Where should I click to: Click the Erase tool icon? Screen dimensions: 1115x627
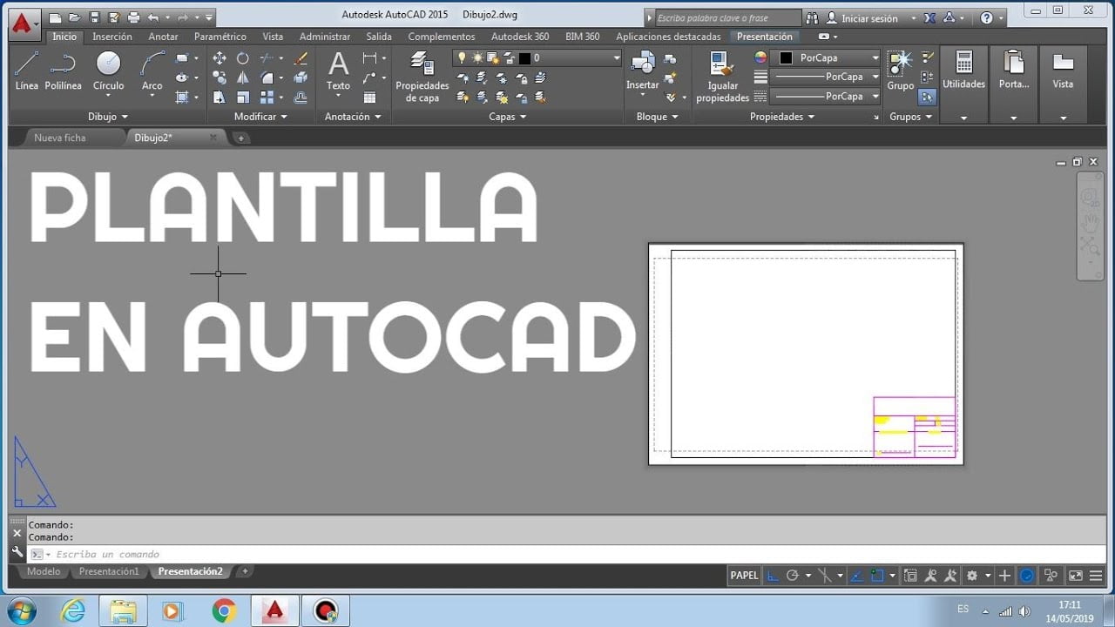tap(301, 58)
